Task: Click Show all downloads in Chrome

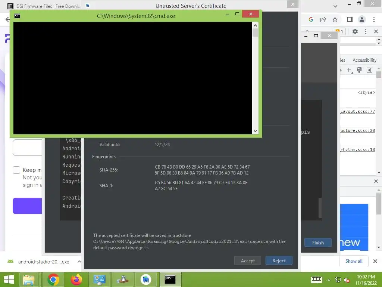Action: point(354,261)
